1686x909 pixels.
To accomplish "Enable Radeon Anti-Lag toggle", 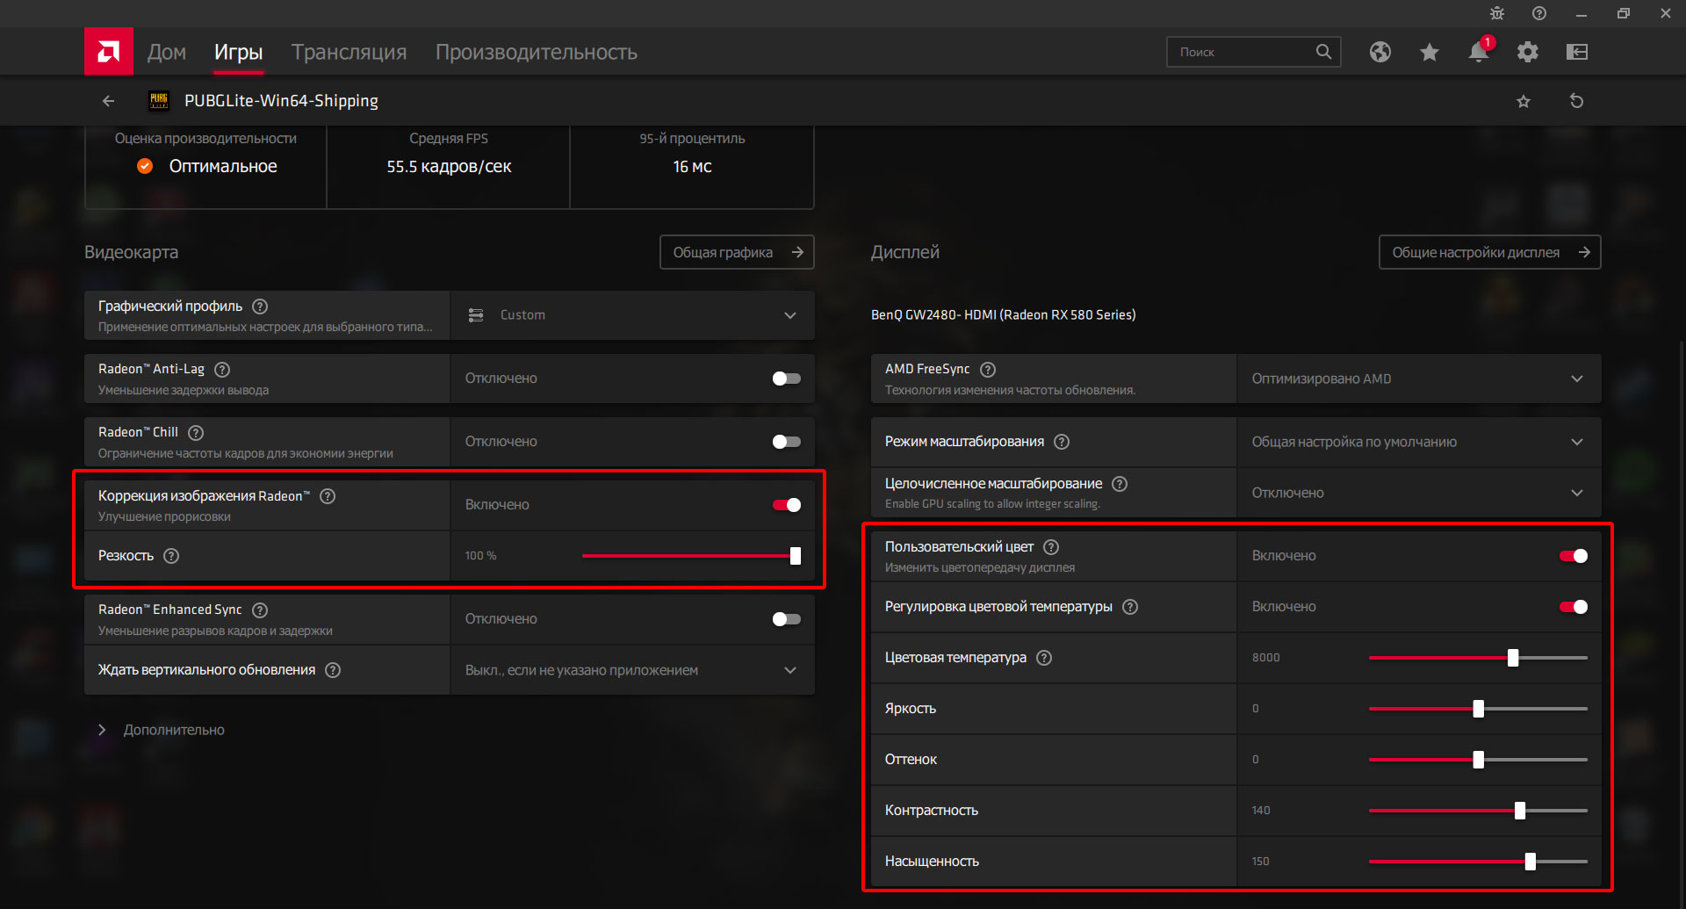I will point(786,379).
